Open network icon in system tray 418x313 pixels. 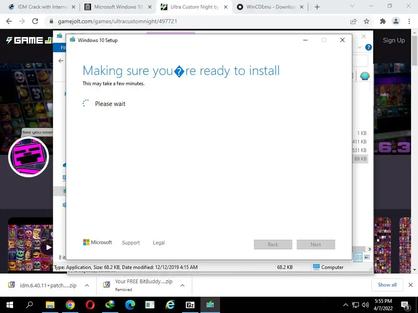click(356, 305)
